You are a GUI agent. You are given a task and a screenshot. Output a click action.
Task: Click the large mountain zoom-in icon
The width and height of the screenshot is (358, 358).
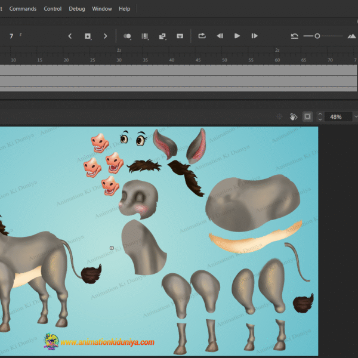[x=351, y=36]
